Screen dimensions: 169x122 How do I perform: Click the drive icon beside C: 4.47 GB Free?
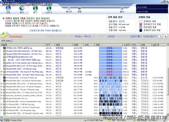85,120
